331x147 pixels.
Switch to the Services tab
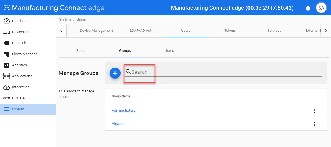coord(274,31)
